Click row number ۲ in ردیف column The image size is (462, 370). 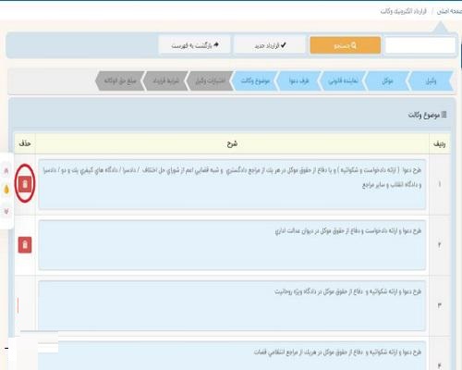[440, 245]
